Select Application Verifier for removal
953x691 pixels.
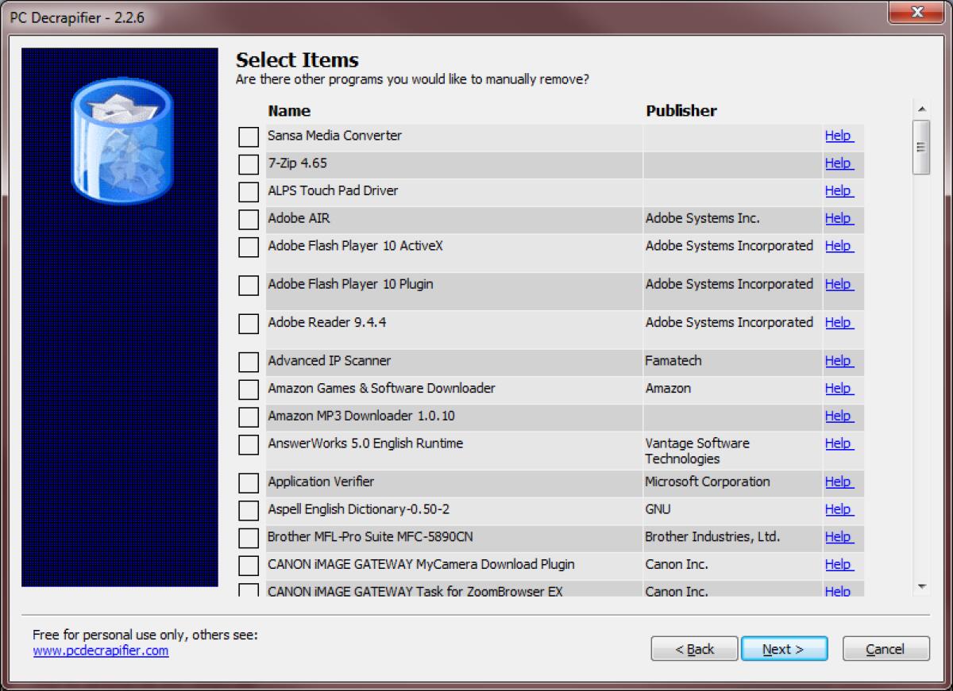click(x=247, y=482)
